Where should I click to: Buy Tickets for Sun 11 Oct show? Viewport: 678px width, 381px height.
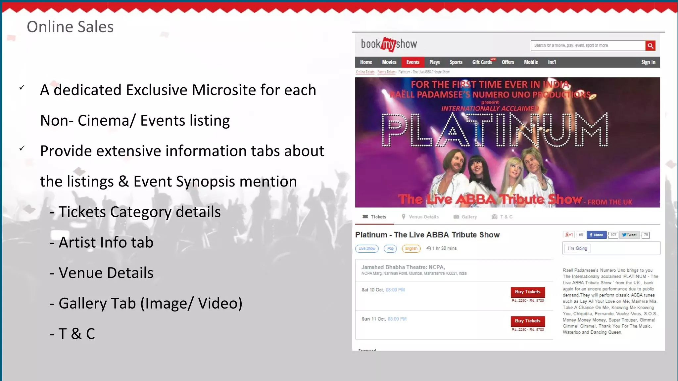527,321
